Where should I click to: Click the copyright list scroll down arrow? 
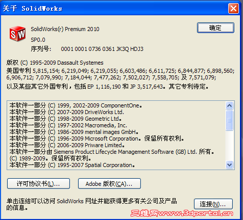point(229,164)
